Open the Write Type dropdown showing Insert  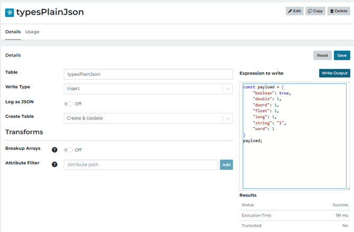pyautogui.click(x=148, y=89)
